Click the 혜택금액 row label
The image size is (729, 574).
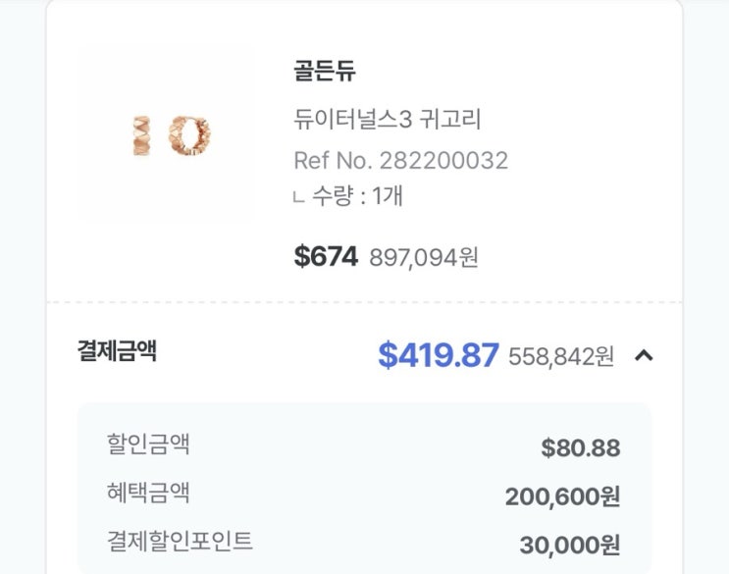(148, 493)
